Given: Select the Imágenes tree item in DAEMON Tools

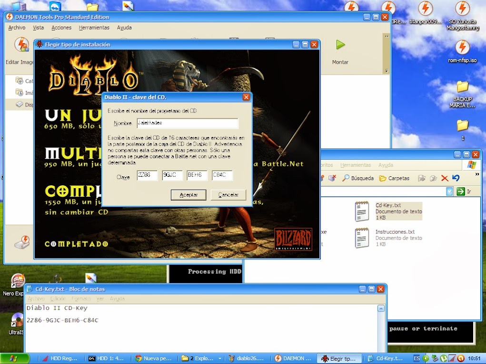Looking at the screenshot, I should (x=25, y=93).
